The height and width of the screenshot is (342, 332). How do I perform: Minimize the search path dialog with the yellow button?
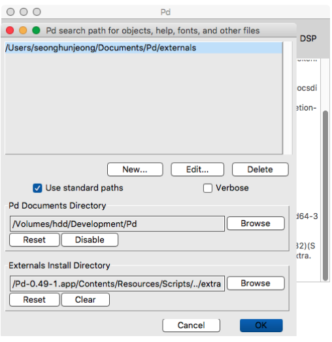[x=23, y=30]
